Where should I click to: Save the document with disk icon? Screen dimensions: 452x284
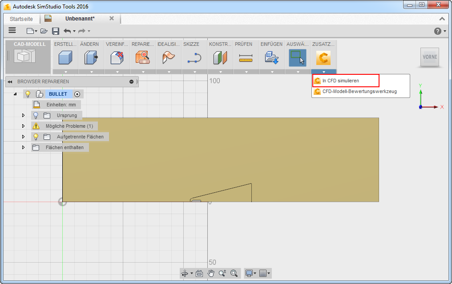tap(55, 31)
